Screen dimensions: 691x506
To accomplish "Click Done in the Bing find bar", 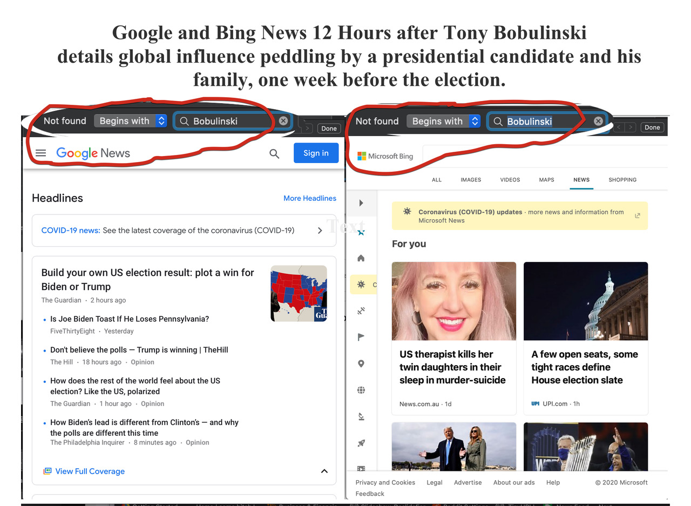I will pyautogui.click(x=652, y=127).
